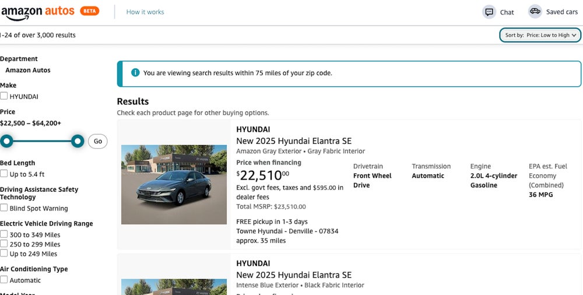
Task: Select Amazon Autos department
Action: tap(28, 70)
